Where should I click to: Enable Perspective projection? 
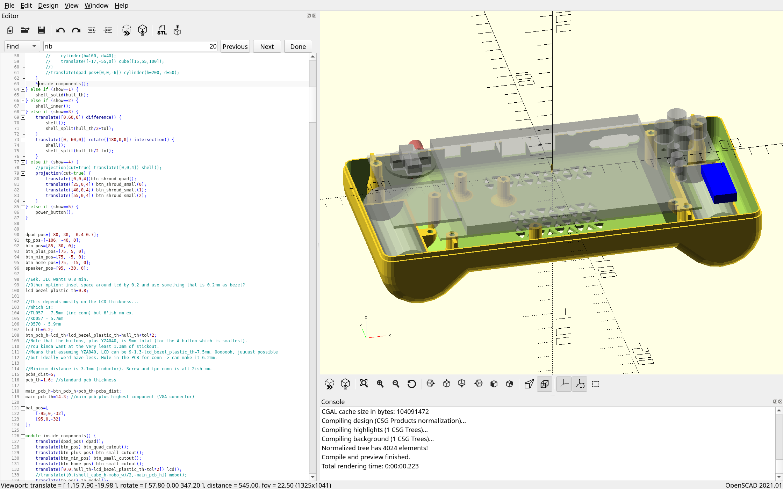(529, 384)
